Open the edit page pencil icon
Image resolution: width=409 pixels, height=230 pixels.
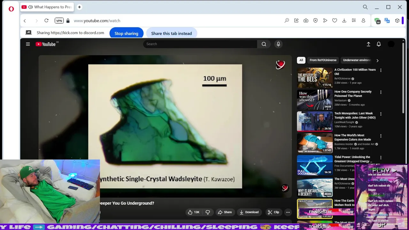[x=296, y=20]
